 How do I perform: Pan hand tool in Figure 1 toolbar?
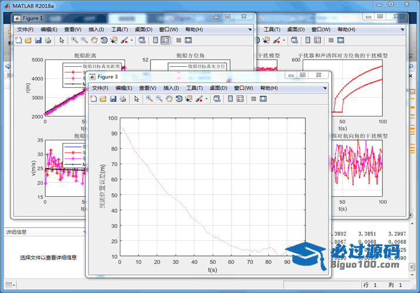tap(95, 40)
